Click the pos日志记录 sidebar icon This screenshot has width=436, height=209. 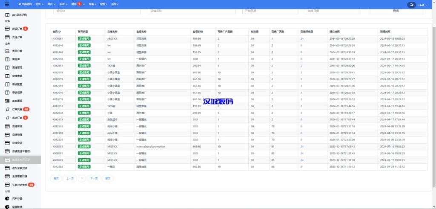[x=7, y=15]
